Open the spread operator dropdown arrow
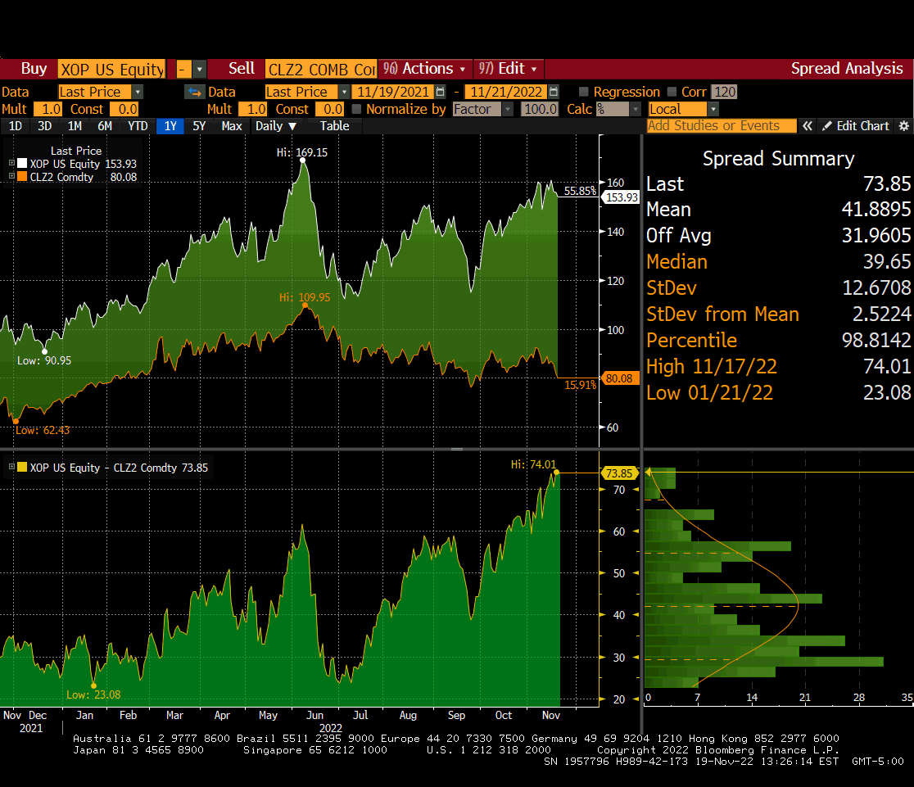 tap(199, 70)
